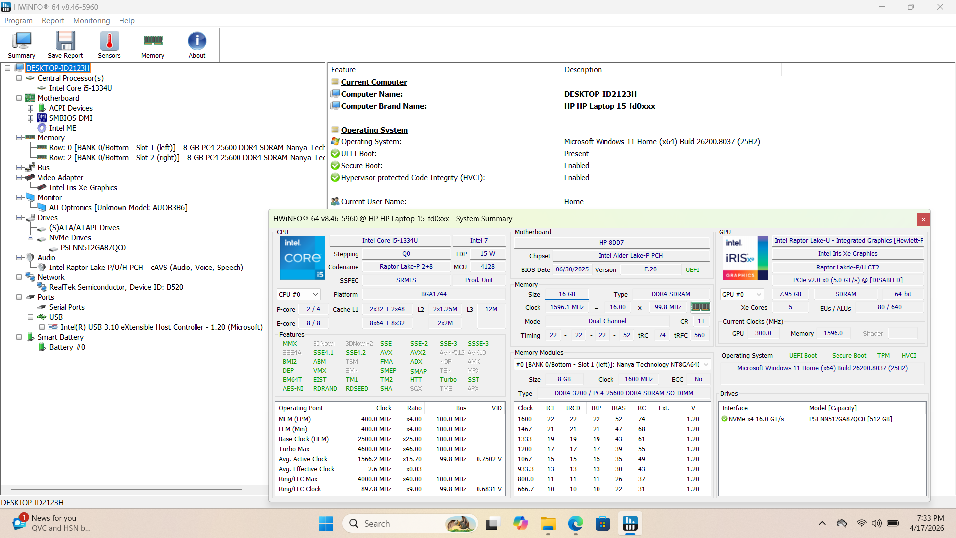
Task: Collapse the Central Processor(s) node
Action: point(19,78)
